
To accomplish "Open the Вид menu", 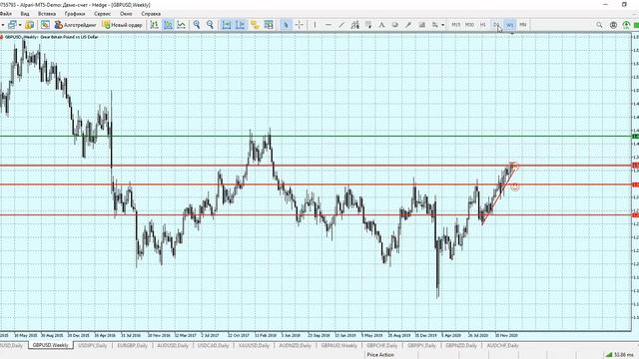I will tap(25, 13).
